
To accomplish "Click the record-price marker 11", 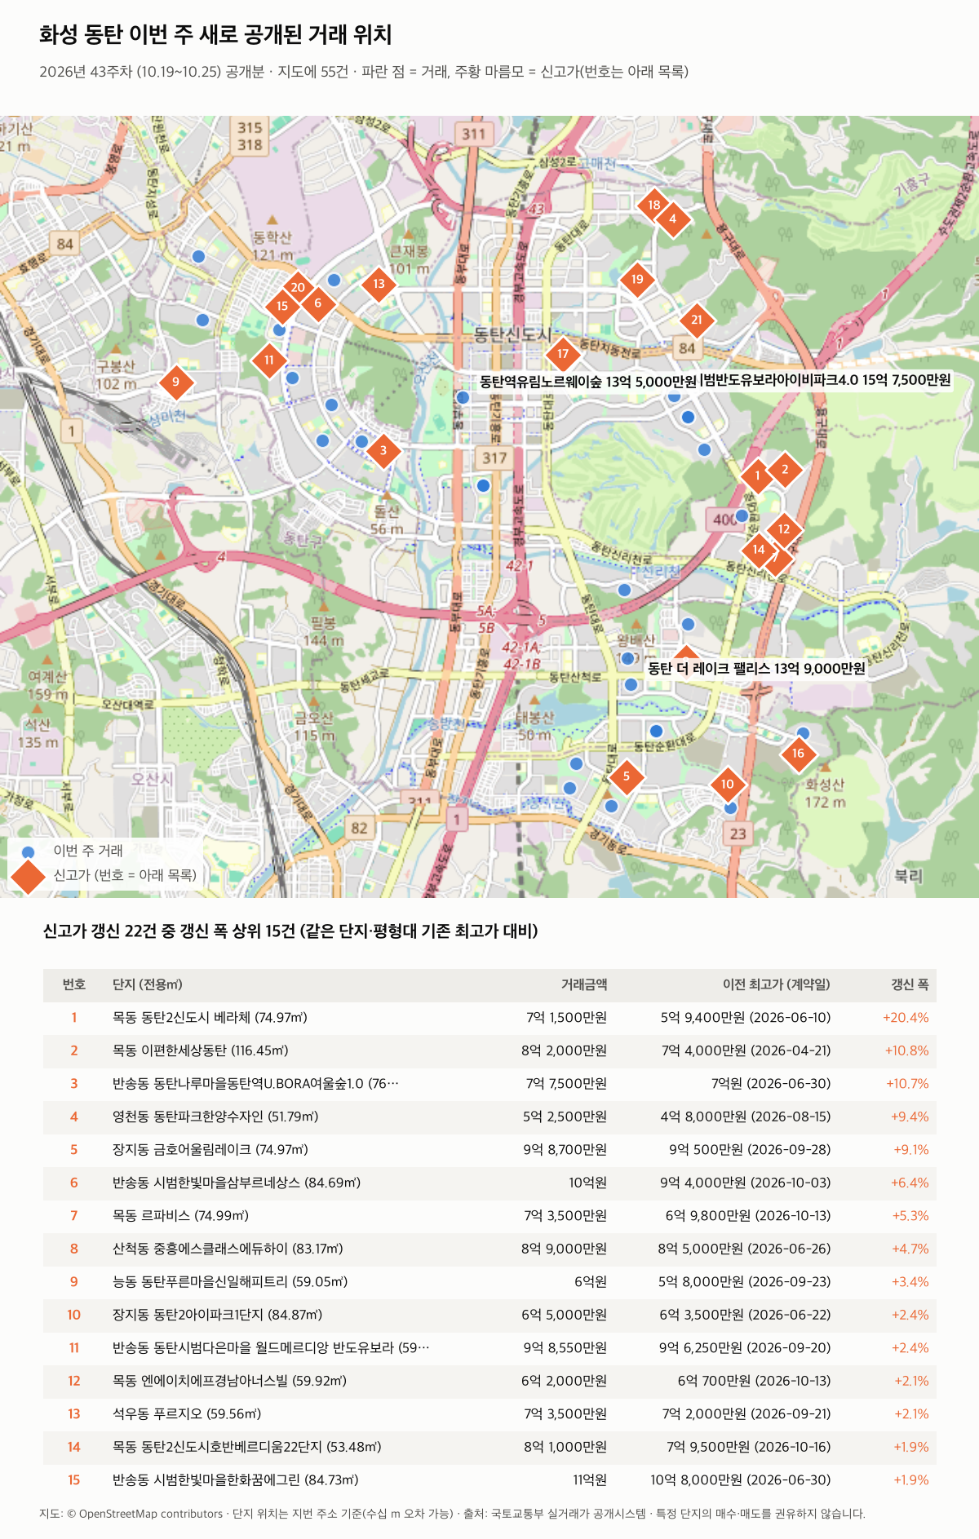I will point(268,360).
